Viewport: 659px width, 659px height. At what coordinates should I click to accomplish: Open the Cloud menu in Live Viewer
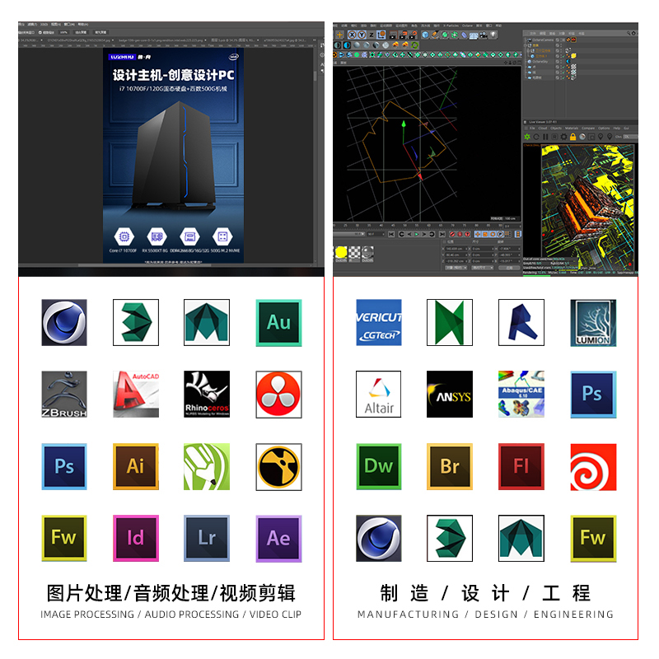click(543, 129)
